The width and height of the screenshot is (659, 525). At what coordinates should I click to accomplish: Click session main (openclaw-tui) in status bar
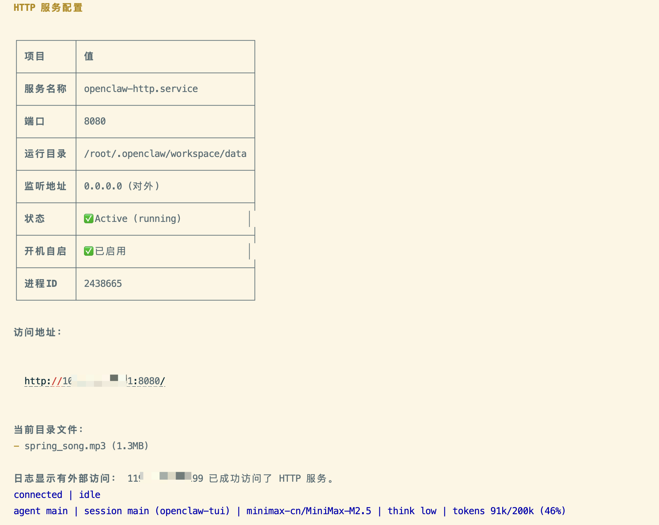click(157, 511)
